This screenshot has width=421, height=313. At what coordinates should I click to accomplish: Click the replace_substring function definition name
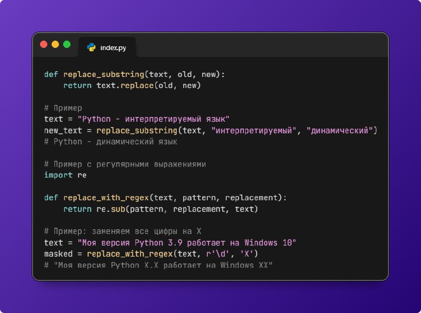click(104, 74)
